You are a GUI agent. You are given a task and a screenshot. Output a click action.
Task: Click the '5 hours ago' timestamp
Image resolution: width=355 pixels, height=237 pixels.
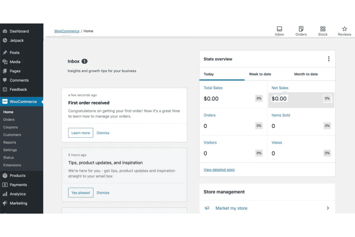tap(77, 155)
